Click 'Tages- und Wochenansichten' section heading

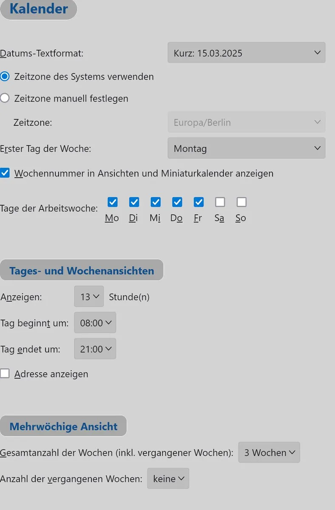click(82, 270)
